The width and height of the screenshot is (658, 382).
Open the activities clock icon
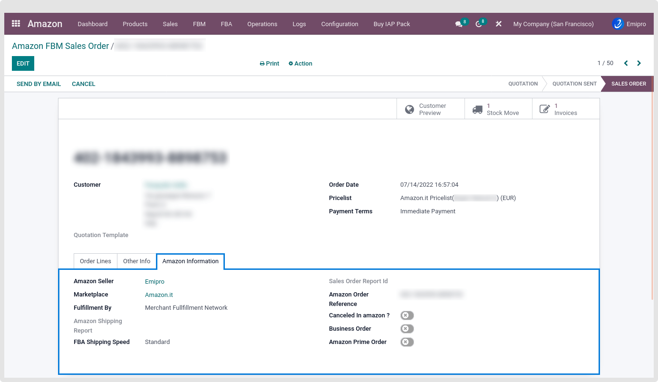point(478,24)
